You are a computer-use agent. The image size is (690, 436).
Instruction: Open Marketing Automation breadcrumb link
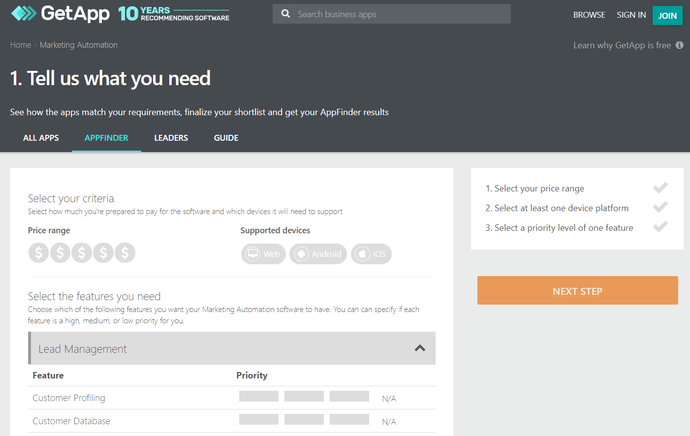click(79, 45)
